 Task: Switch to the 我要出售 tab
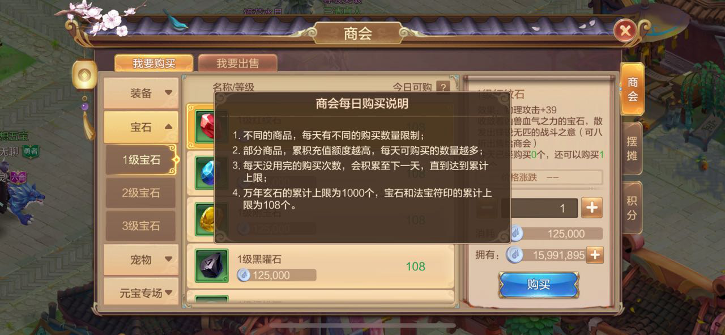tap(238, 63)
